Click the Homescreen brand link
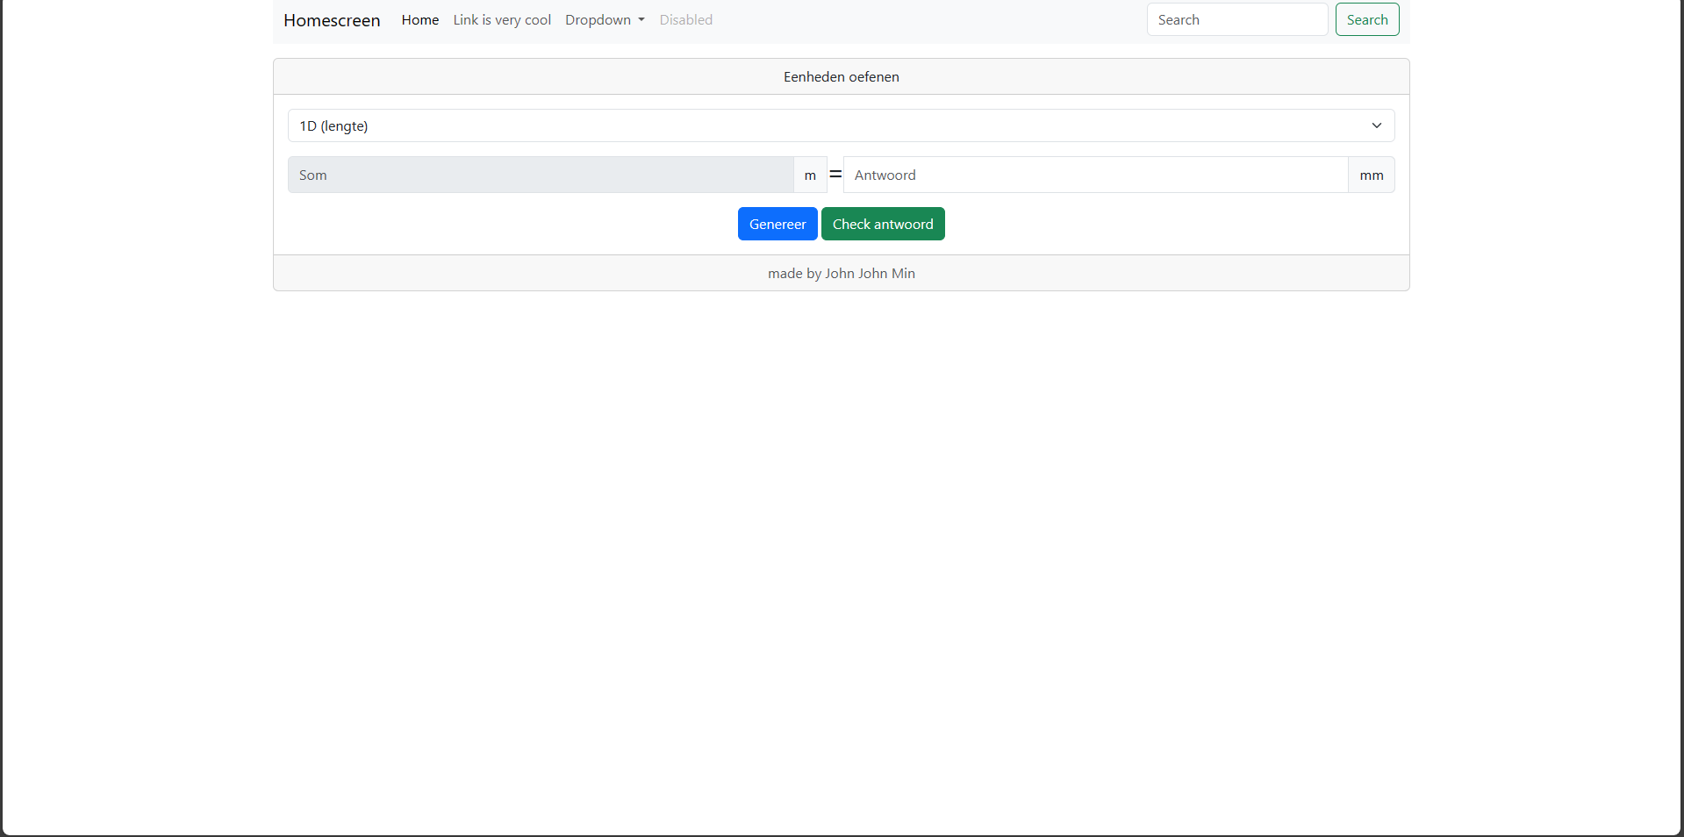 tap(332, 20)
